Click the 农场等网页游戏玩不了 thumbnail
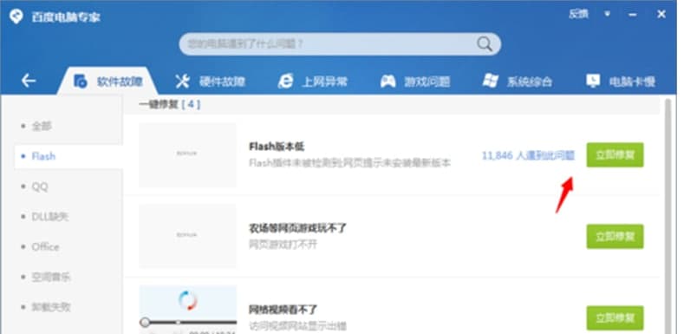 point(187,236)
